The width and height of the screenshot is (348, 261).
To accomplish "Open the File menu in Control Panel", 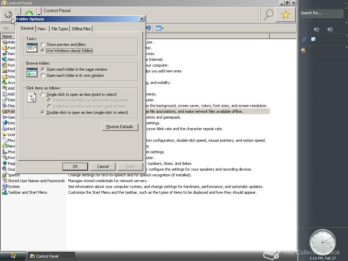I will [x=6, y=28].
